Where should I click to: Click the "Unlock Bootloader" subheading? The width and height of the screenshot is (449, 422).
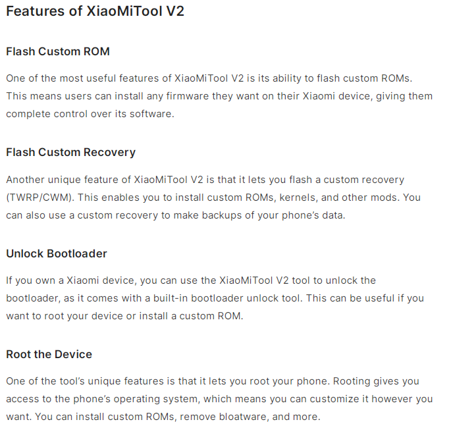(x=57, y=253)
